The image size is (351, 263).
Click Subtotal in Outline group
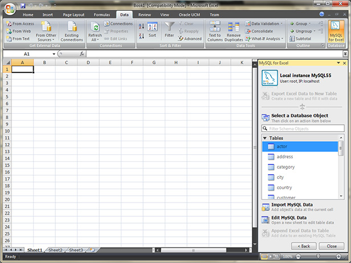pyautogui.click(x=300, y=39)
